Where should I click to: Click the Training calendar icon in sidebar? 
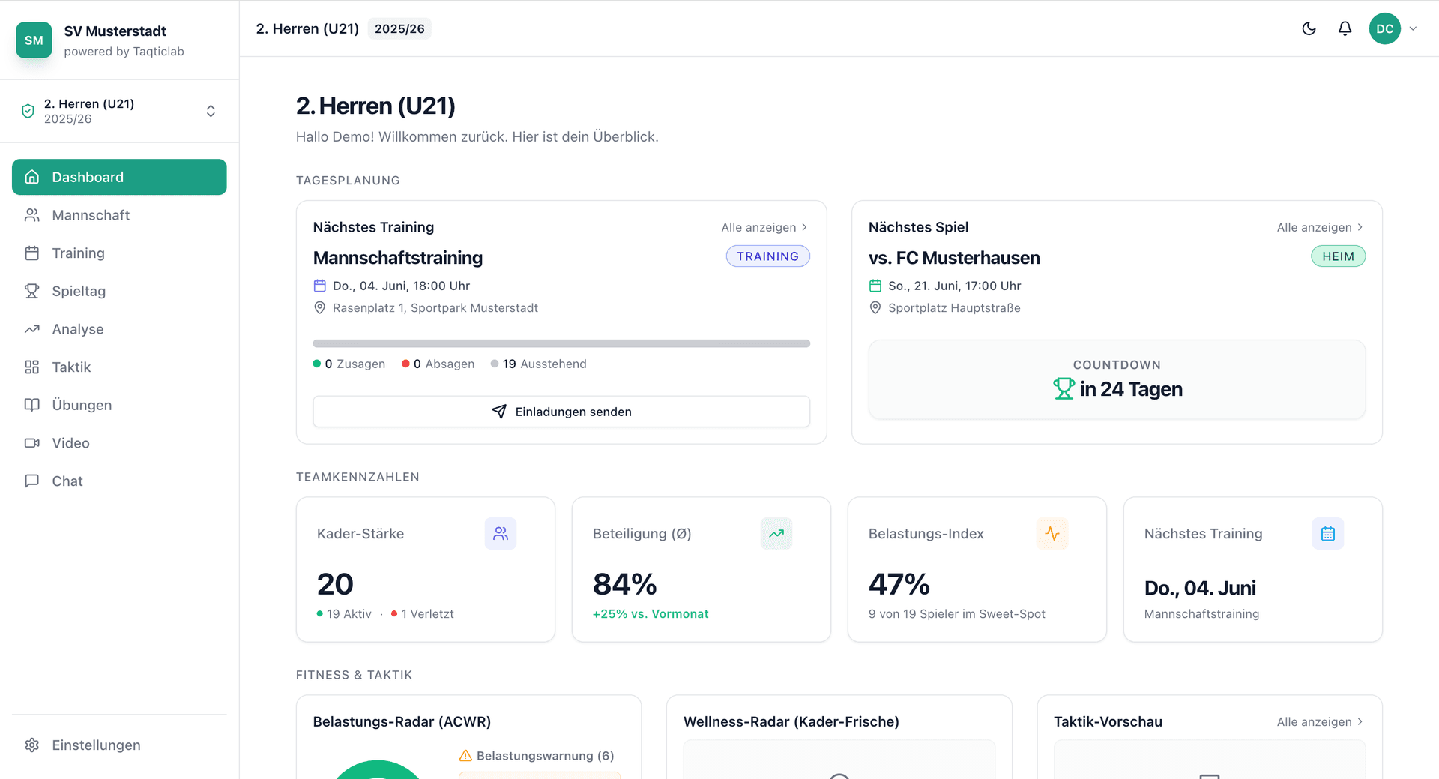pyautogui.click(x=31, y=253)
